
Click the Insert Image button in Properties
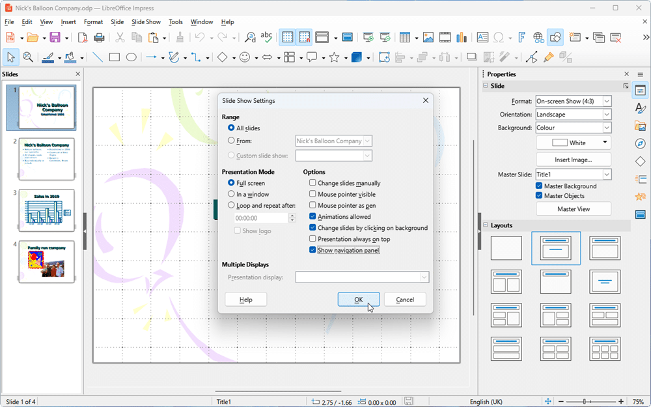coord(573,158)
